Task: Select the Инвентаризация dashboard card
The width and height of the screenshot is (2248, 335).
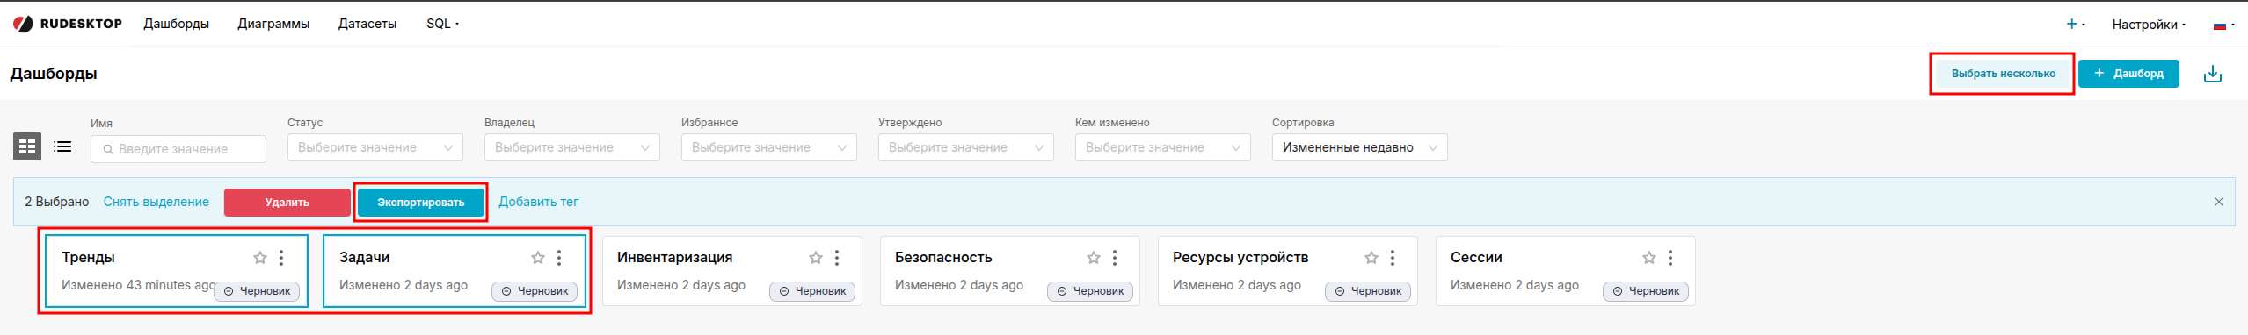Action: coord(731,271)
